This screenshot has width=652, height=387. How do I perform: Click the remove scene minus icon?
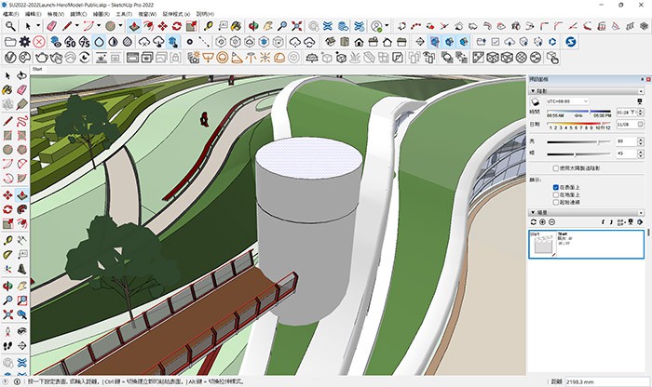point(552,222)
